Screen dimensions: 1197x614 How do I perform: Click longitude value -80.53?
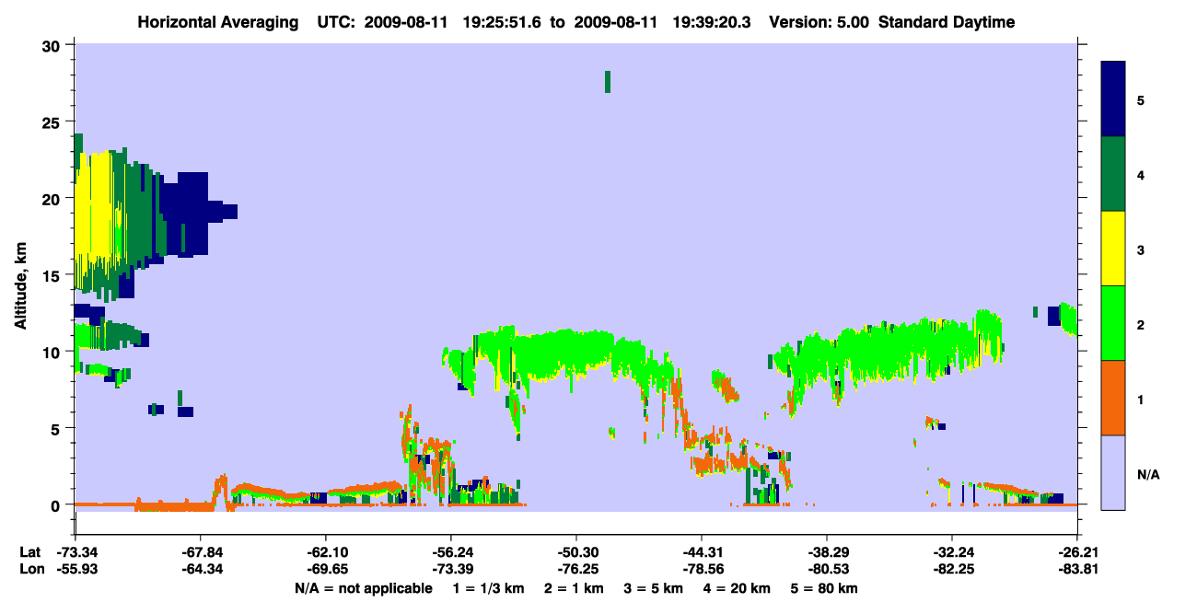tap(827, 569)
